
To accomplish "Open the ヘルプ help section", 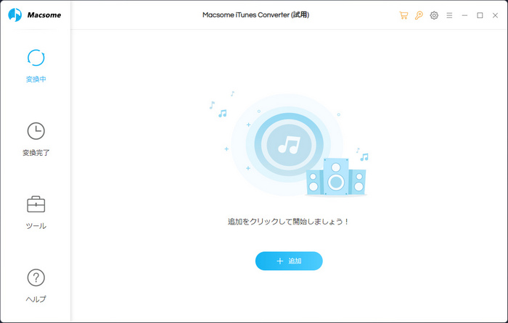I will point(36,286).
